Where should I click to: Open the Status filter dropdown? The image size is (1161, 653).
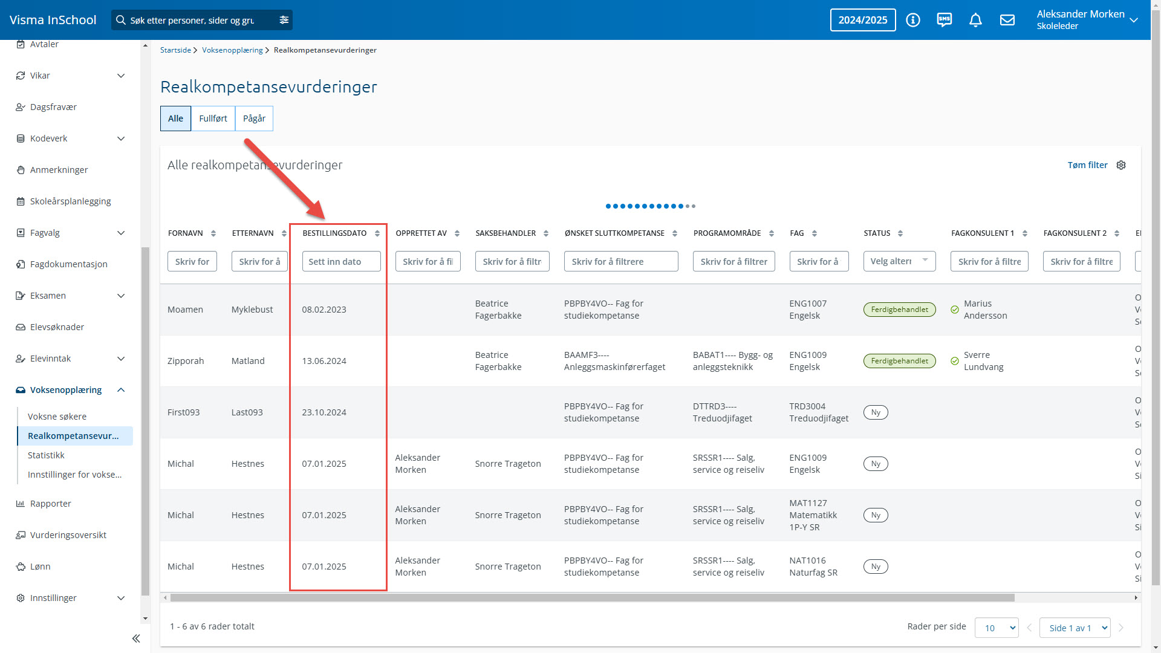tap(899, 261)
